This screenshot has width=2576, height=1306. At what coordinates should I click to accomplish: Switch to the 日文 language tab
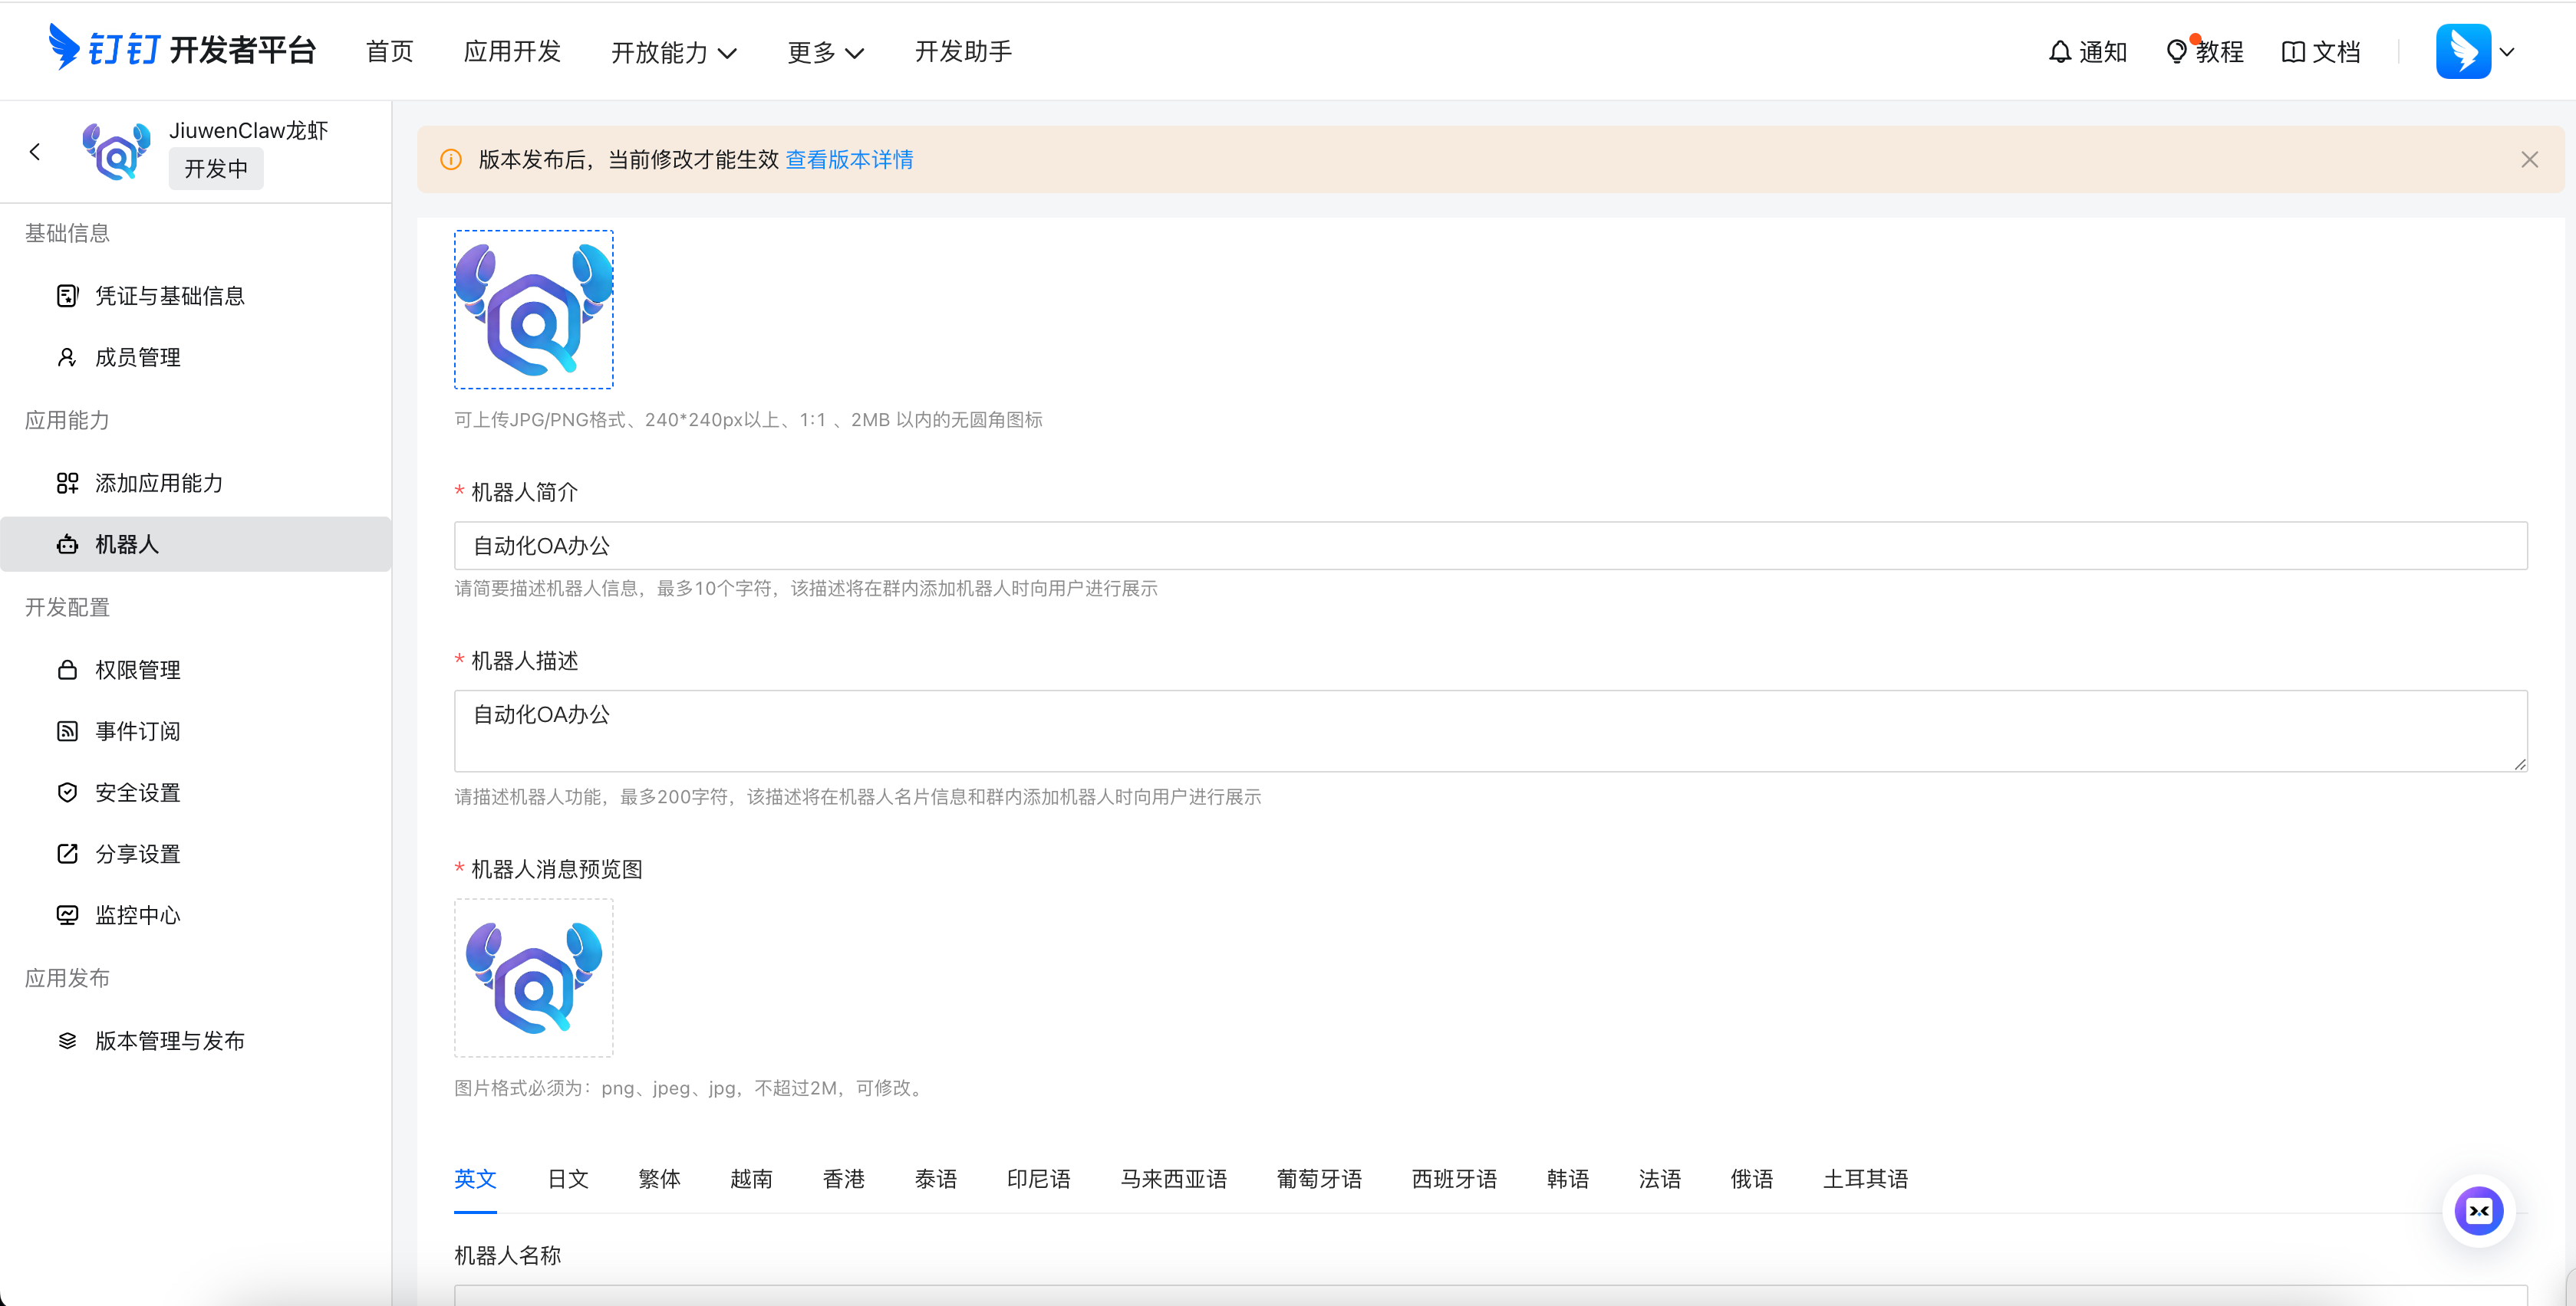567,1179
